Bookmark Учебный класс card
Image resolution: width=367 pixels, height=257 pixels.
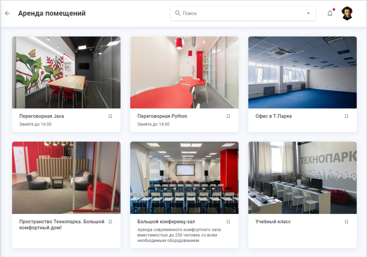(x=346, y=222)
